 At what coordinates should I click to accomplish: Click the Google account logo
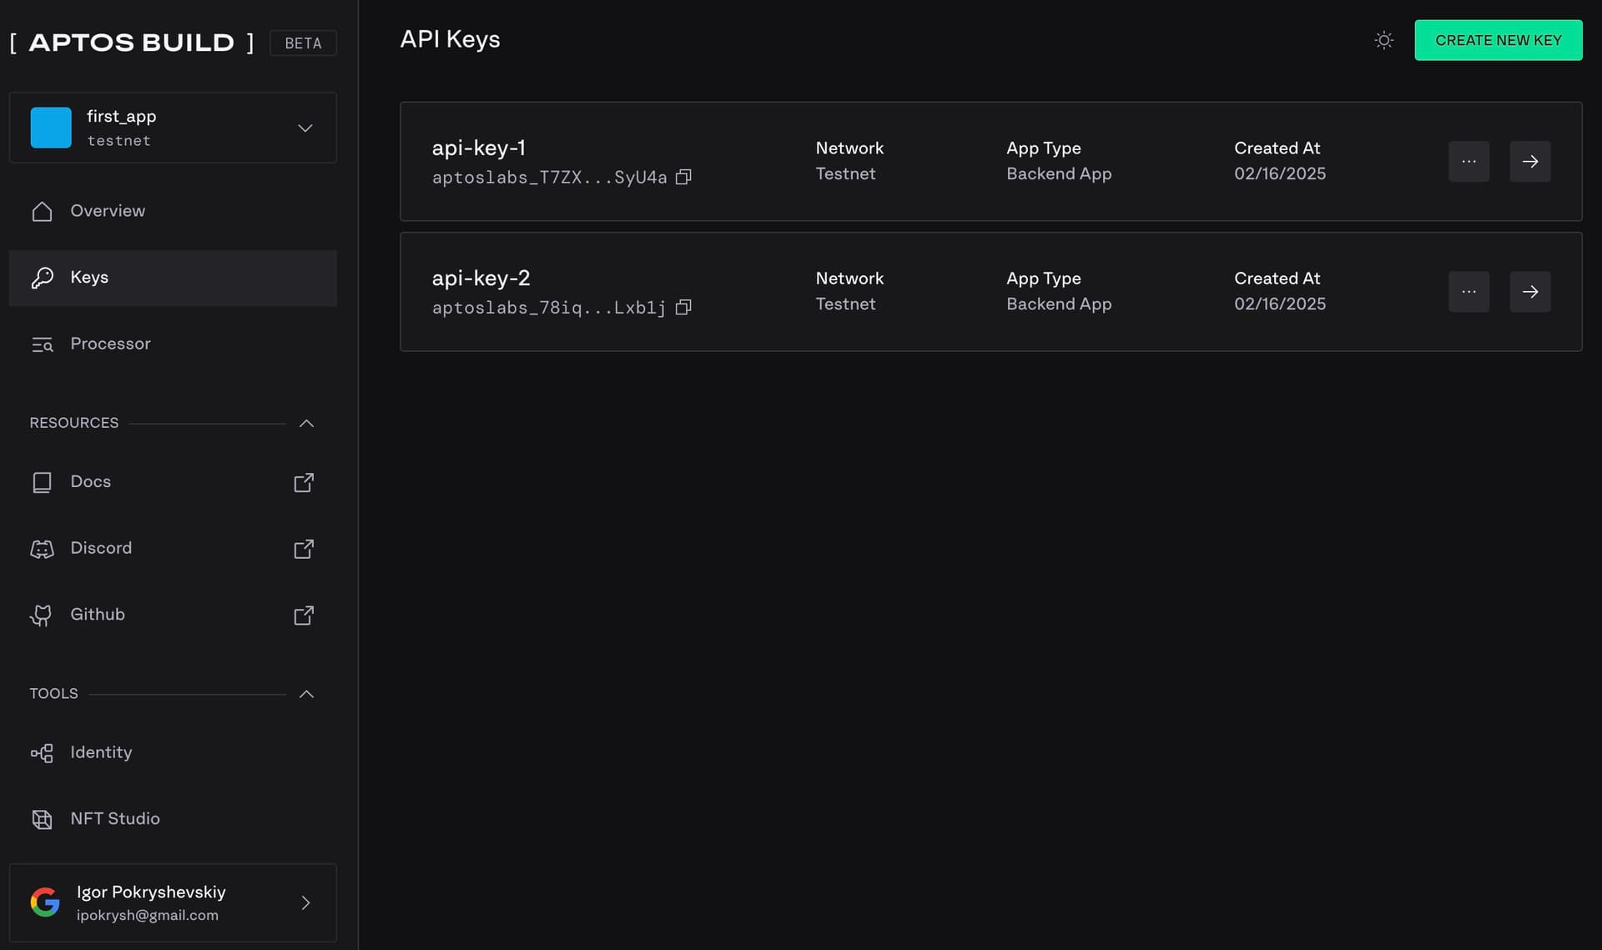[45, 902]
